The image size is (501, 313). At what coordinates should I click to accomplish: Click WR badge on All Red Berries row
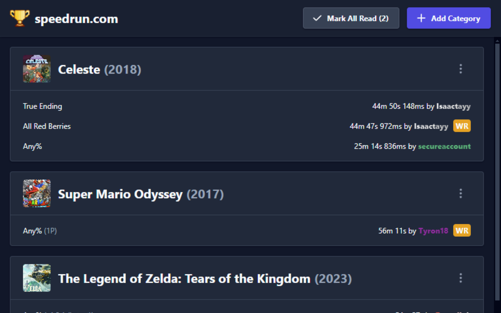(462, 126)
